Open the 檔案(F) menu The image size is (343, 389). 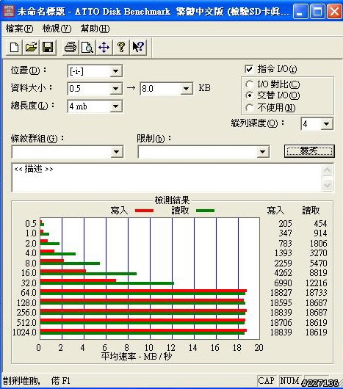(x=19, y=29)
